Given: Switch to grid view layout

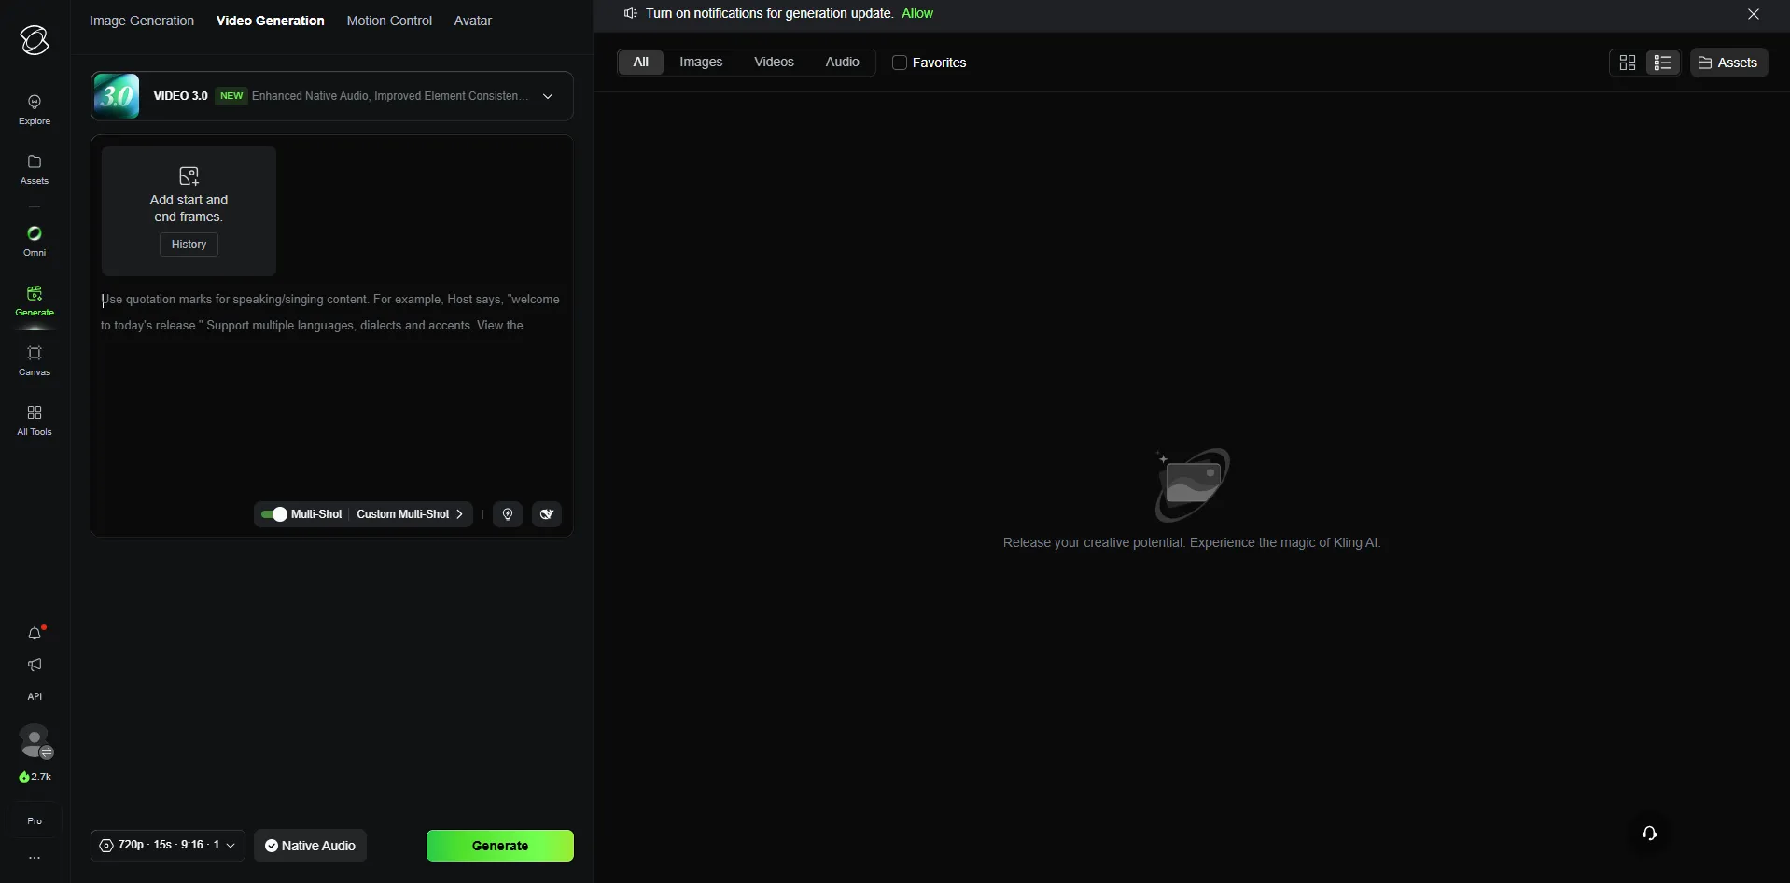Looking at the screenshot, I should click(1627, 63).
